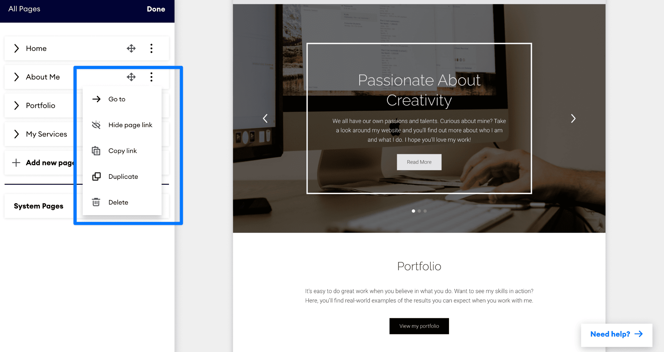Expand the Home page tree item
Screen dimensions: 664x352
(16, 48)
